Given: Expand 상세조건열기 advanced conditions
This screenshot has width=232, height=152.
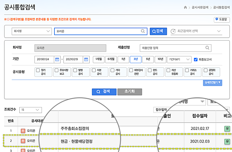Looking at the screenshot, I should point(212,83).
